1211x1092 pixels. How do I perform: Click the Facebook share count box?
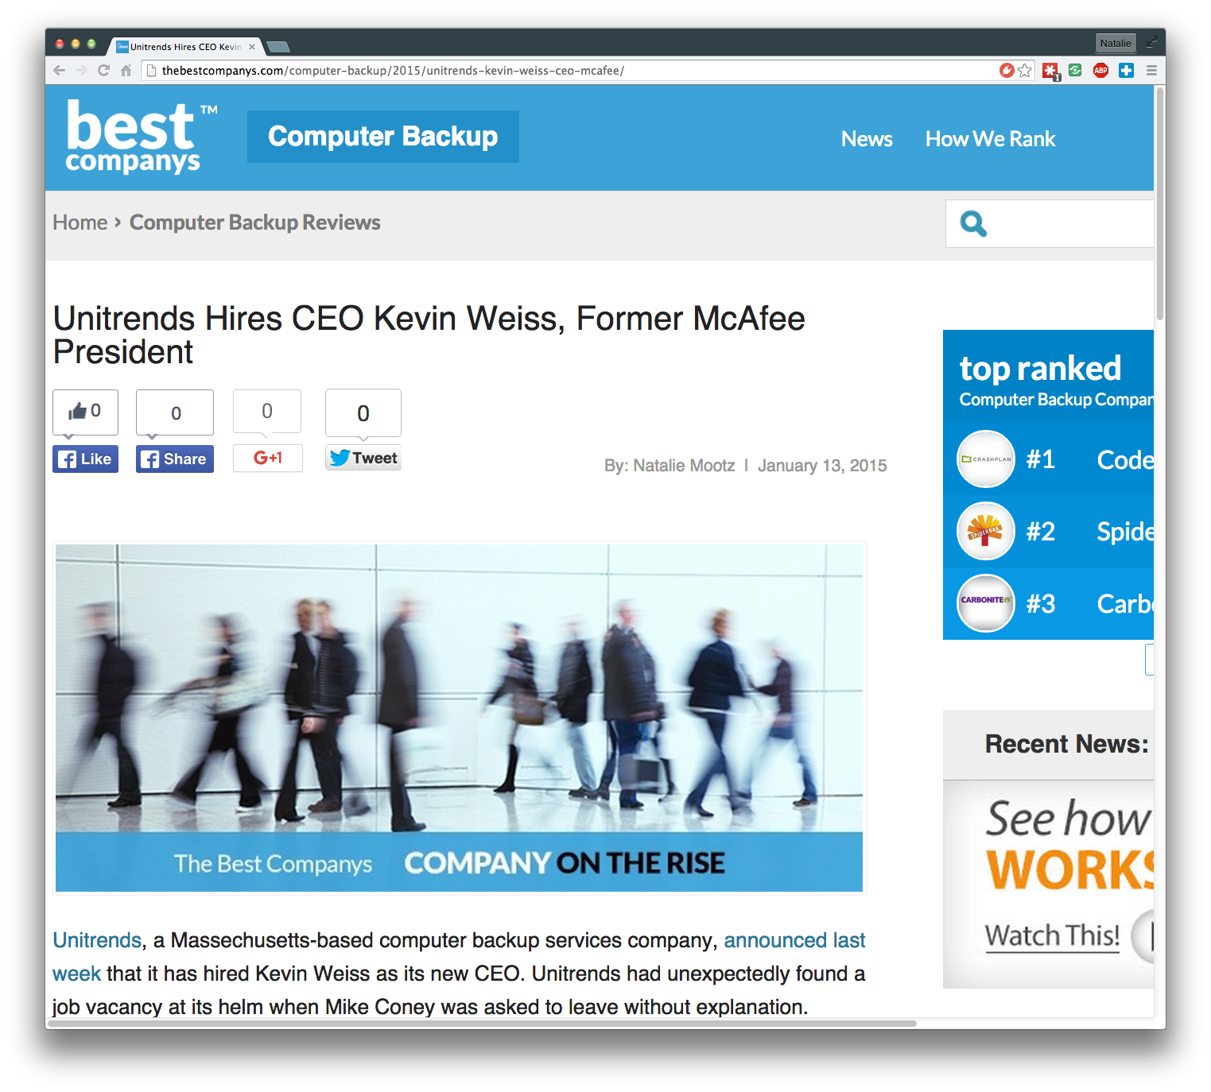(x=175, y=412)
